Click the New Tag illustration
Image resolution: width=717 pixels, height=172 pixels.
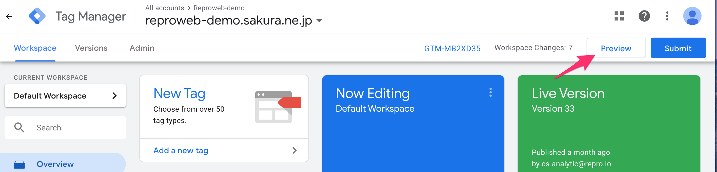(278, 107)
